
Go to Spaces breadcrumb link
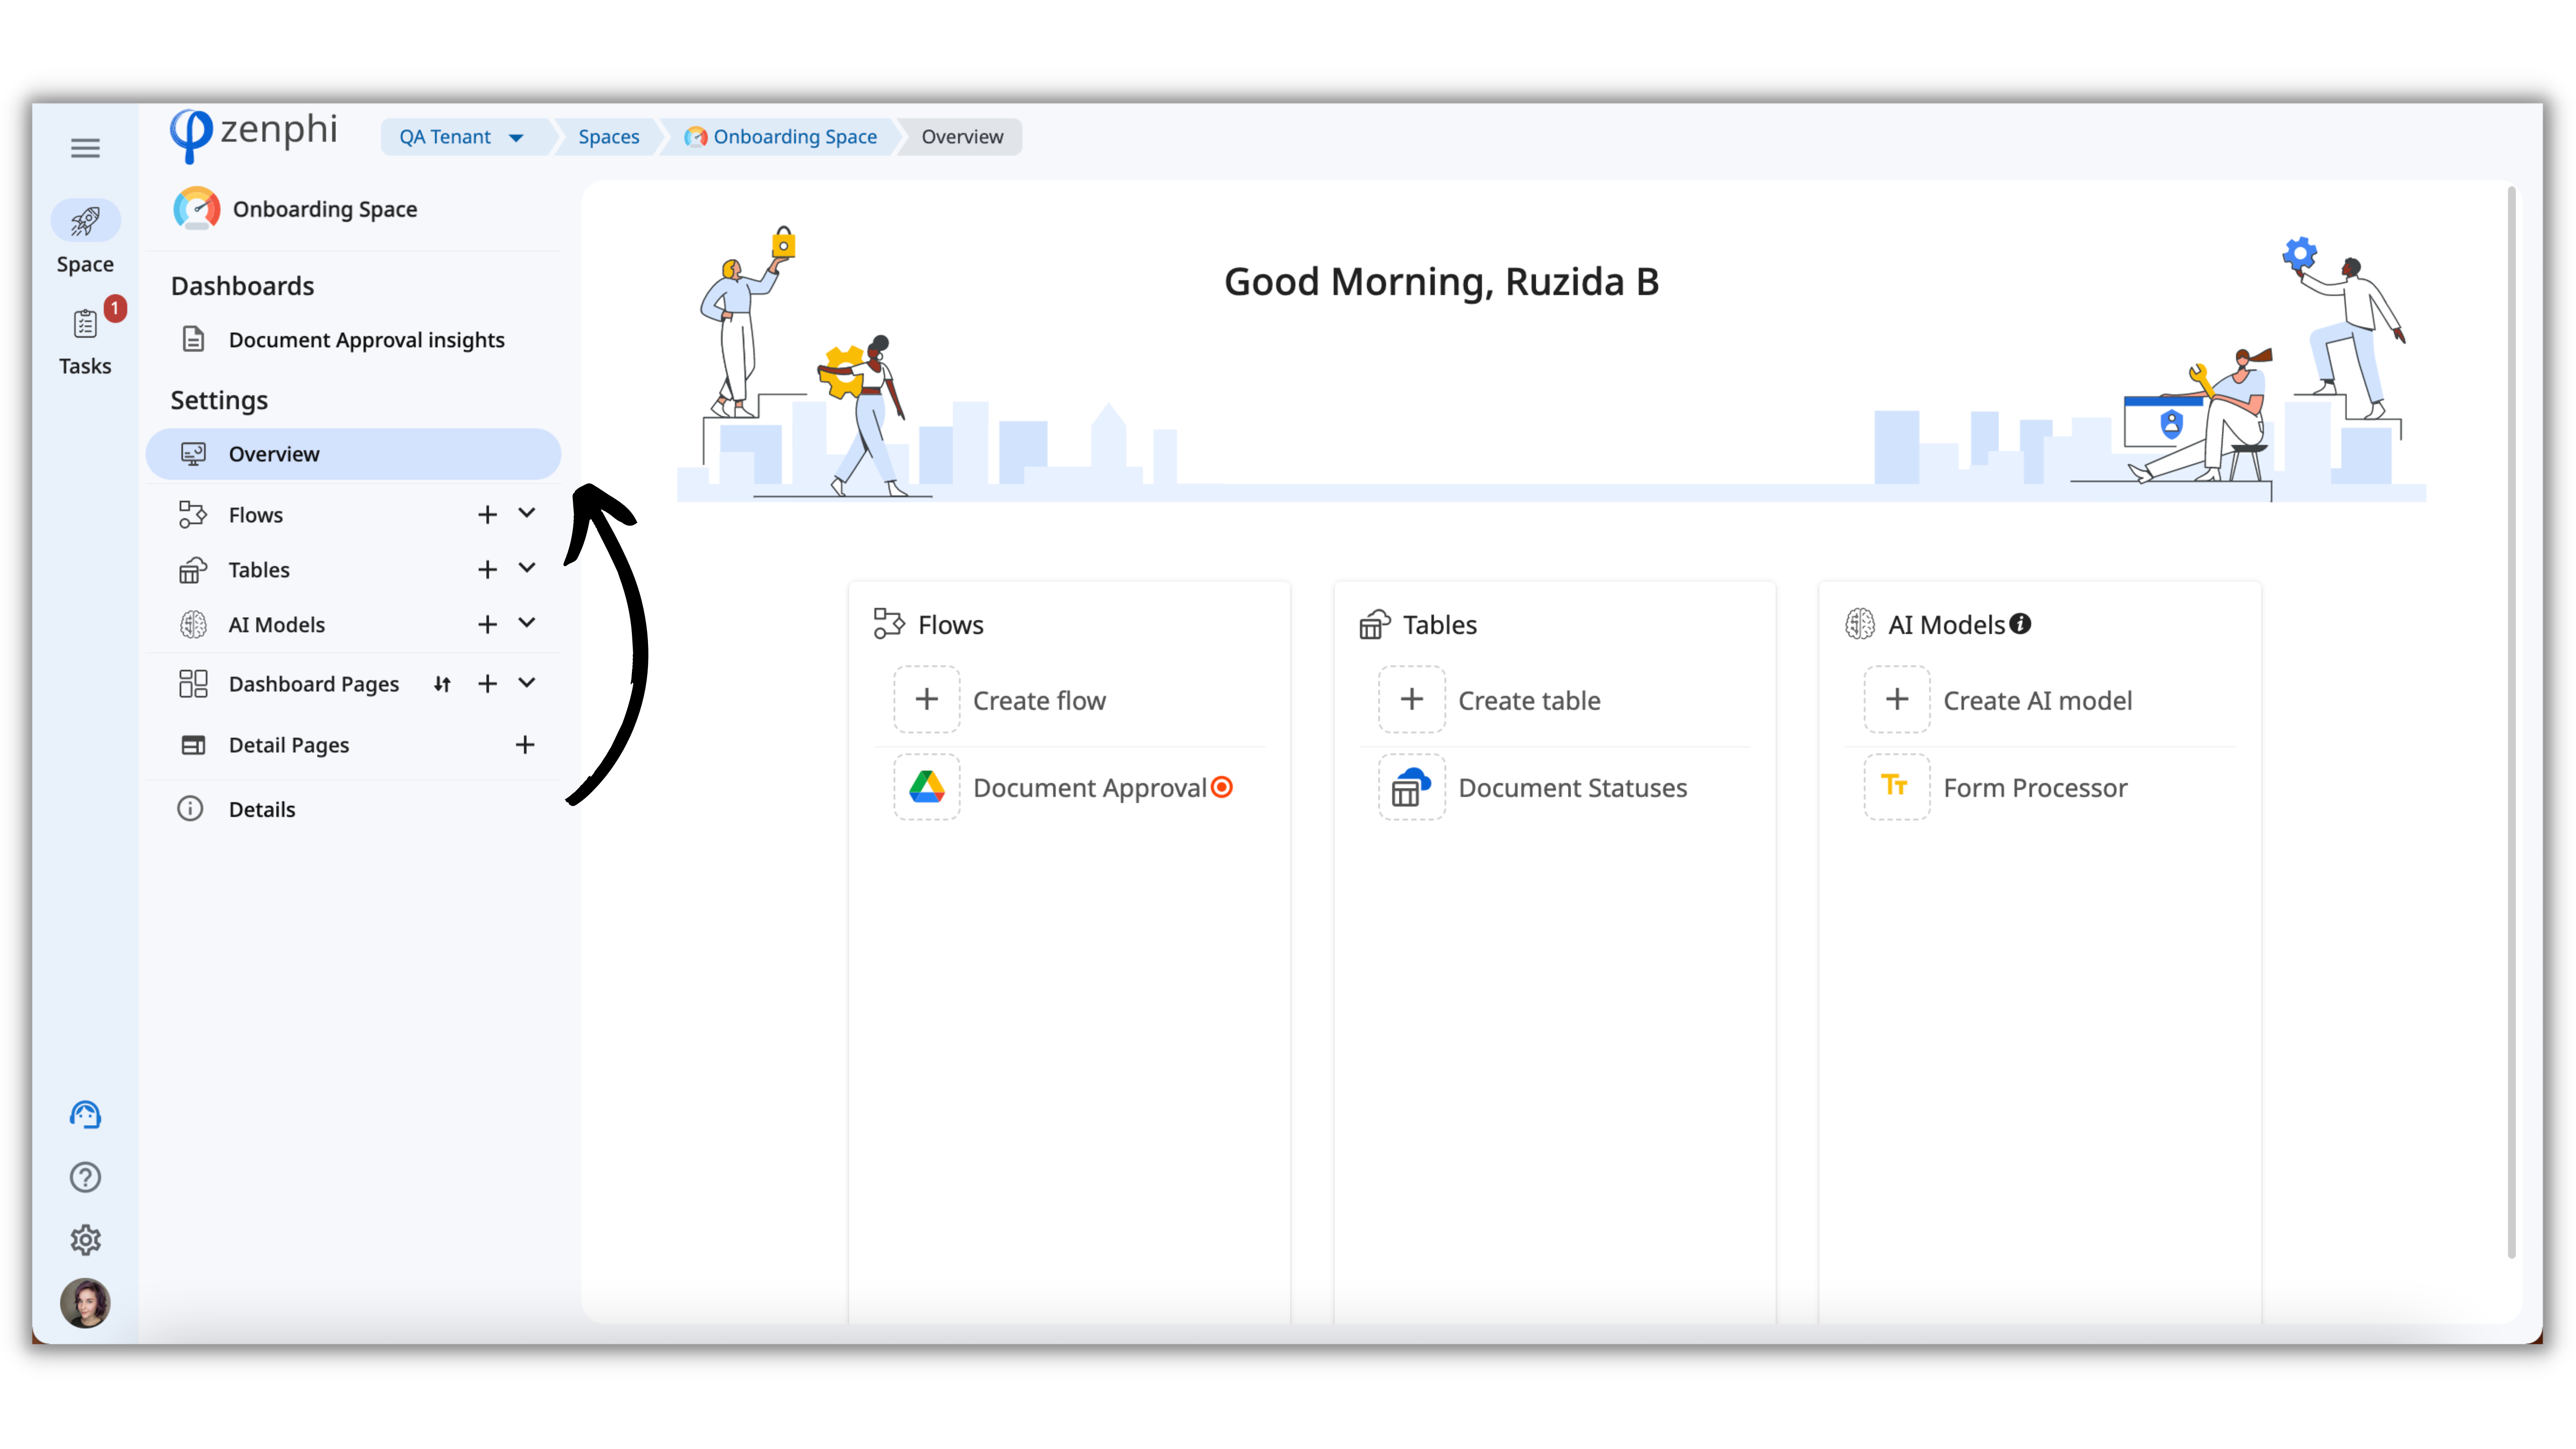[608, 137]
